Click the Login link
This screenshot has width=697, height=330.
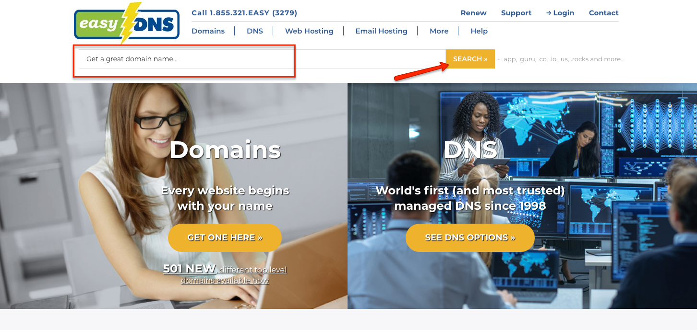(x=563, y=13)
